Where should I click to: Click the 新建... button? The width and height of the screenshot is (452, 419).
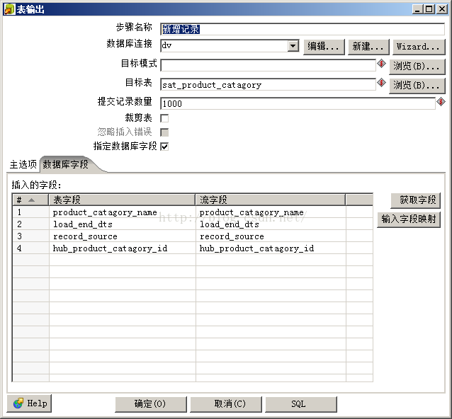[368, 47]
